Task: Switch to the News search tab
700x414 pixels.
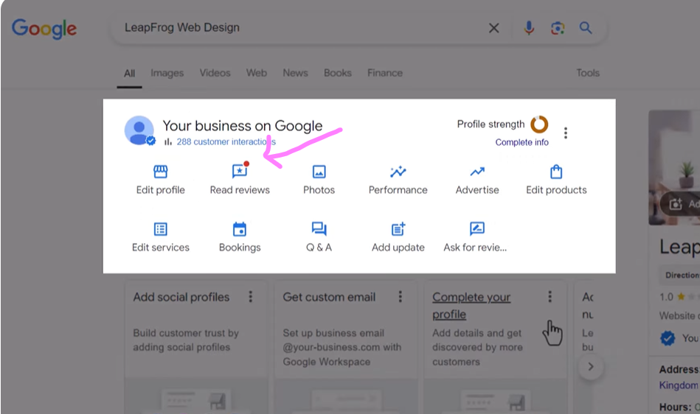Action: point(295,73)
